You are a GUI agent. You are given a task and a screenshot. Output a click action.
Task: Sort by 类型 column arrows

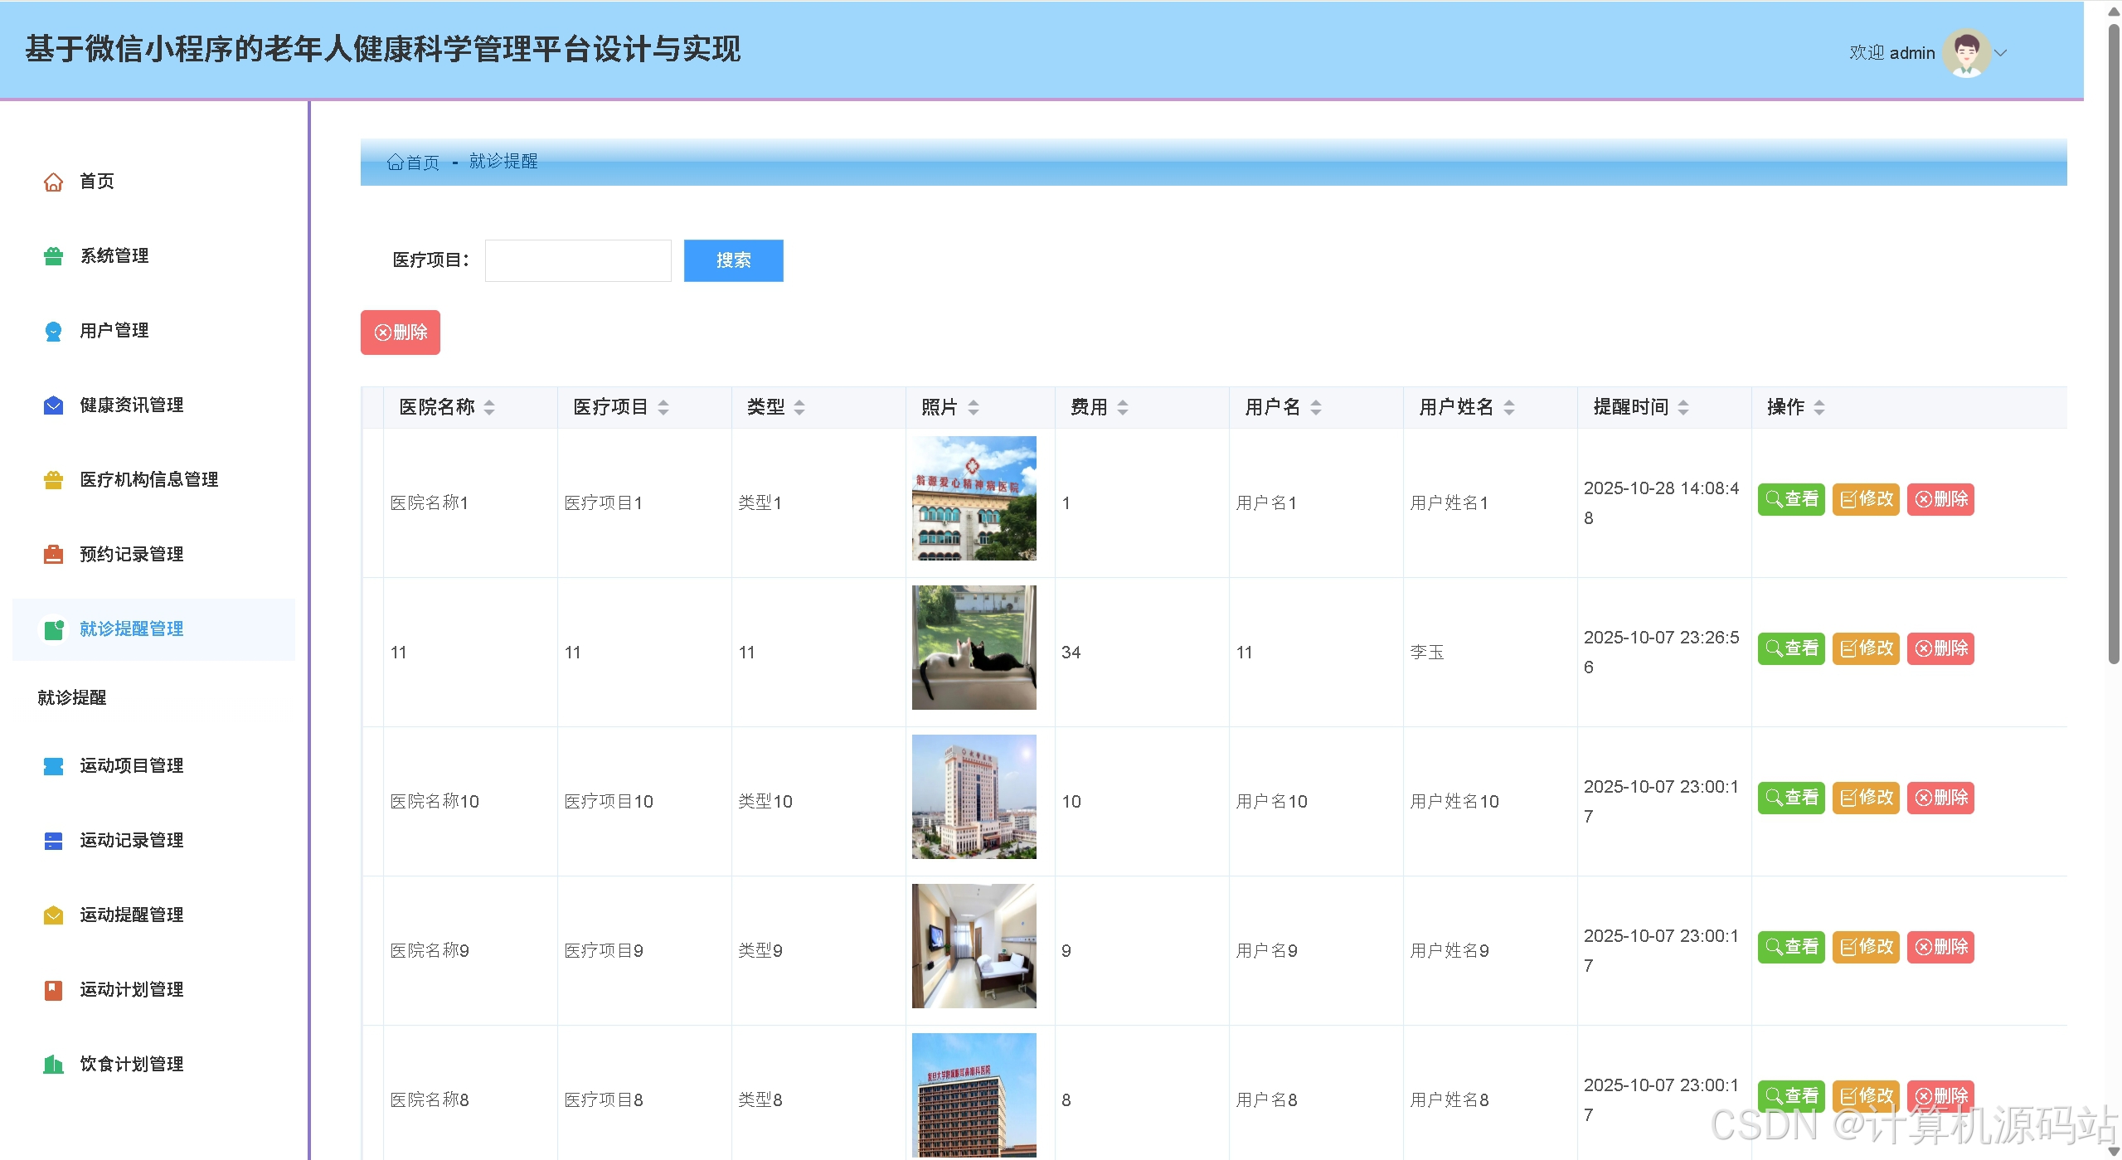pos(799,407)
